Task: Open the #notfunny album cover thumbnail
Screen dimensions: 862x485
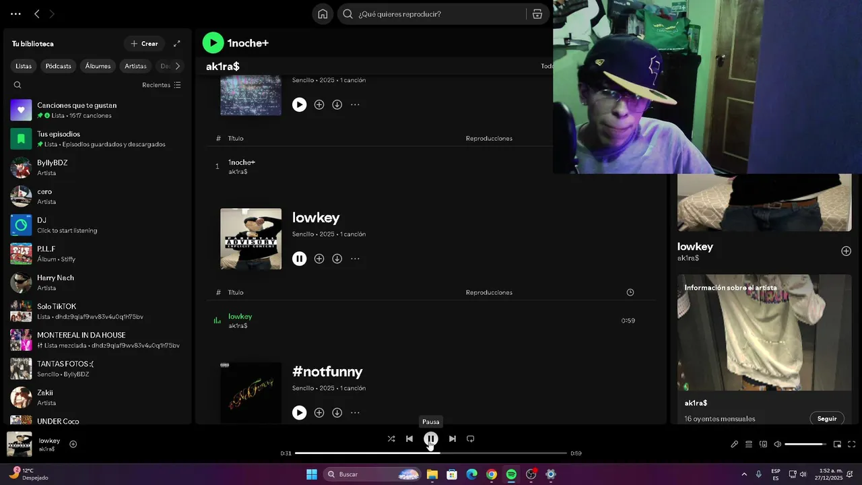Action: tap(251, 393)
